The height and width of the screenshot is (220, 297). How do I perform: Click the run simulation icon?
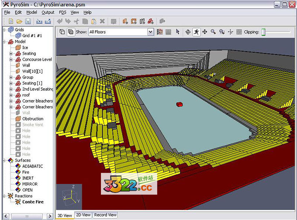coord(162,21)
